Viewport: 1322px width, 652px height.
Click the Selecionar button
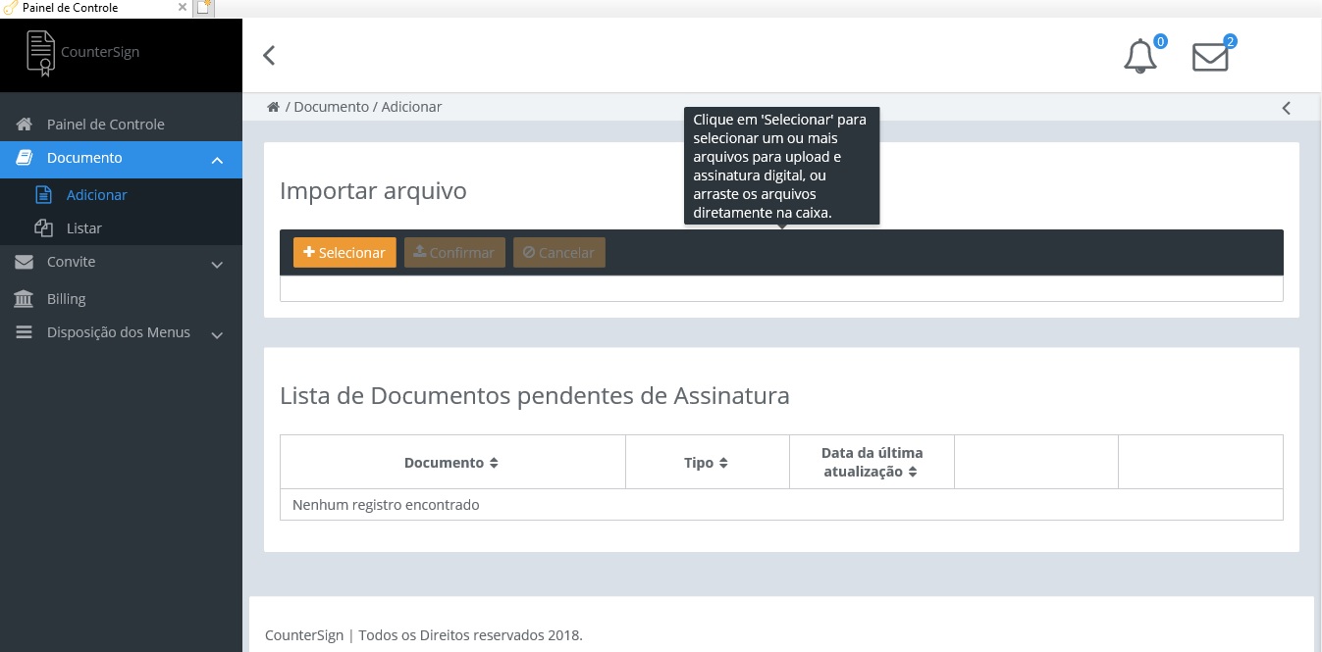pos(344,253)
